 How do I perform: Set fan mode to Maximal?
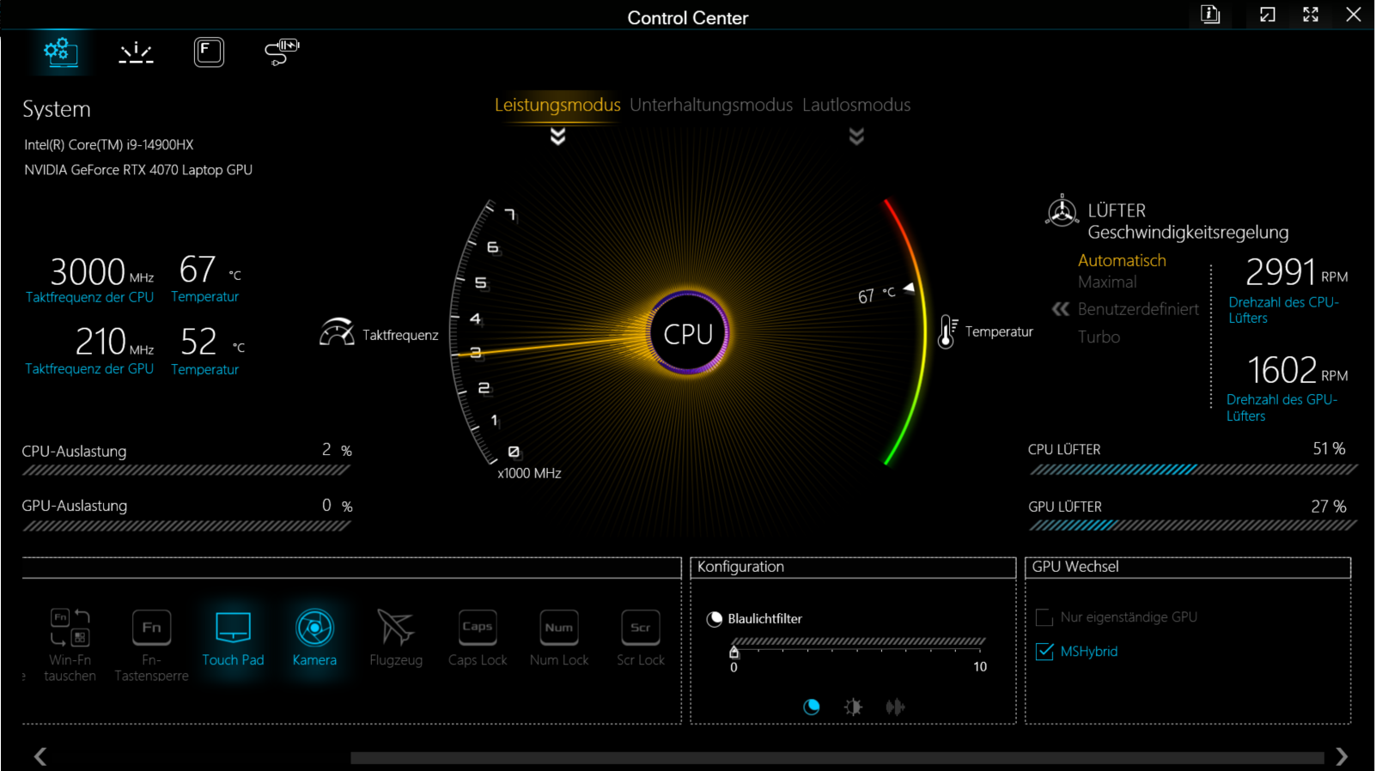(x=1106, y=282)
